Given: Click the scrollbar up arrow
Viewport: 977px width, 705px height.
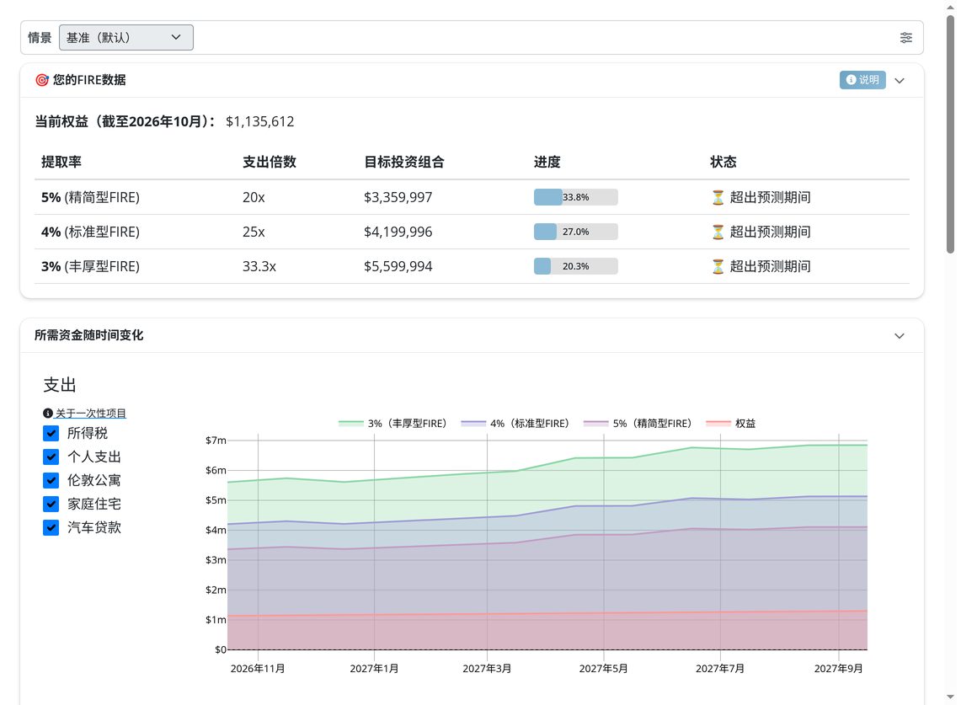Looking at the screenshot, I should click(x=950, y=8).
